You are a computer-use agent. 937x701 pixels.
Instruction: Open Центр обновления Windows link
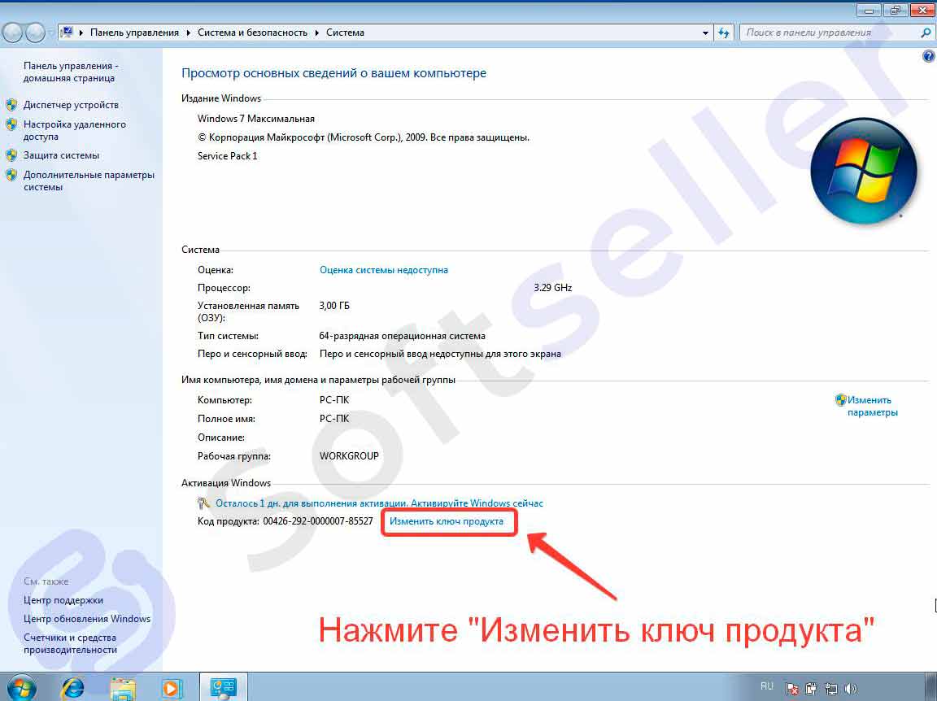(87, 619)
